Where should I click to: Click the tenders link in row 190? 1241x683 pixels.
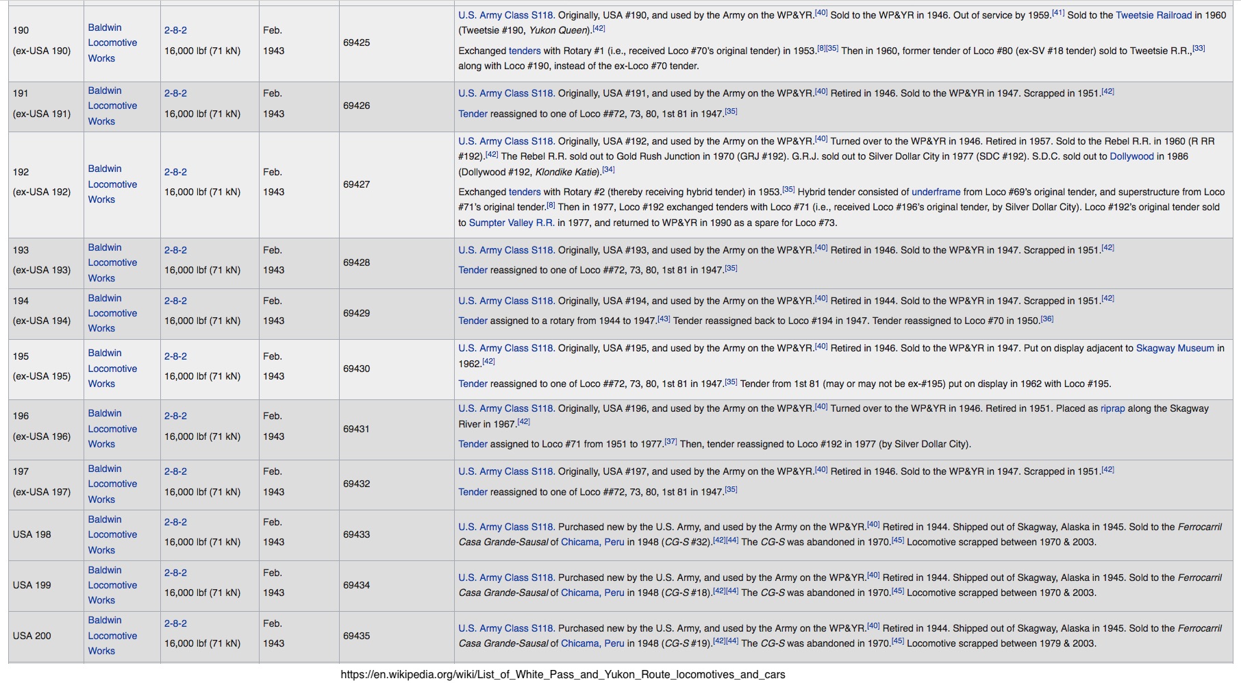coord(525,51)
